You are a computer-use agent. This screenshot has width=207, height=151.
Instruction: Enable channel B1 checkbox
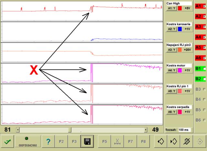[x=204, y=68]
